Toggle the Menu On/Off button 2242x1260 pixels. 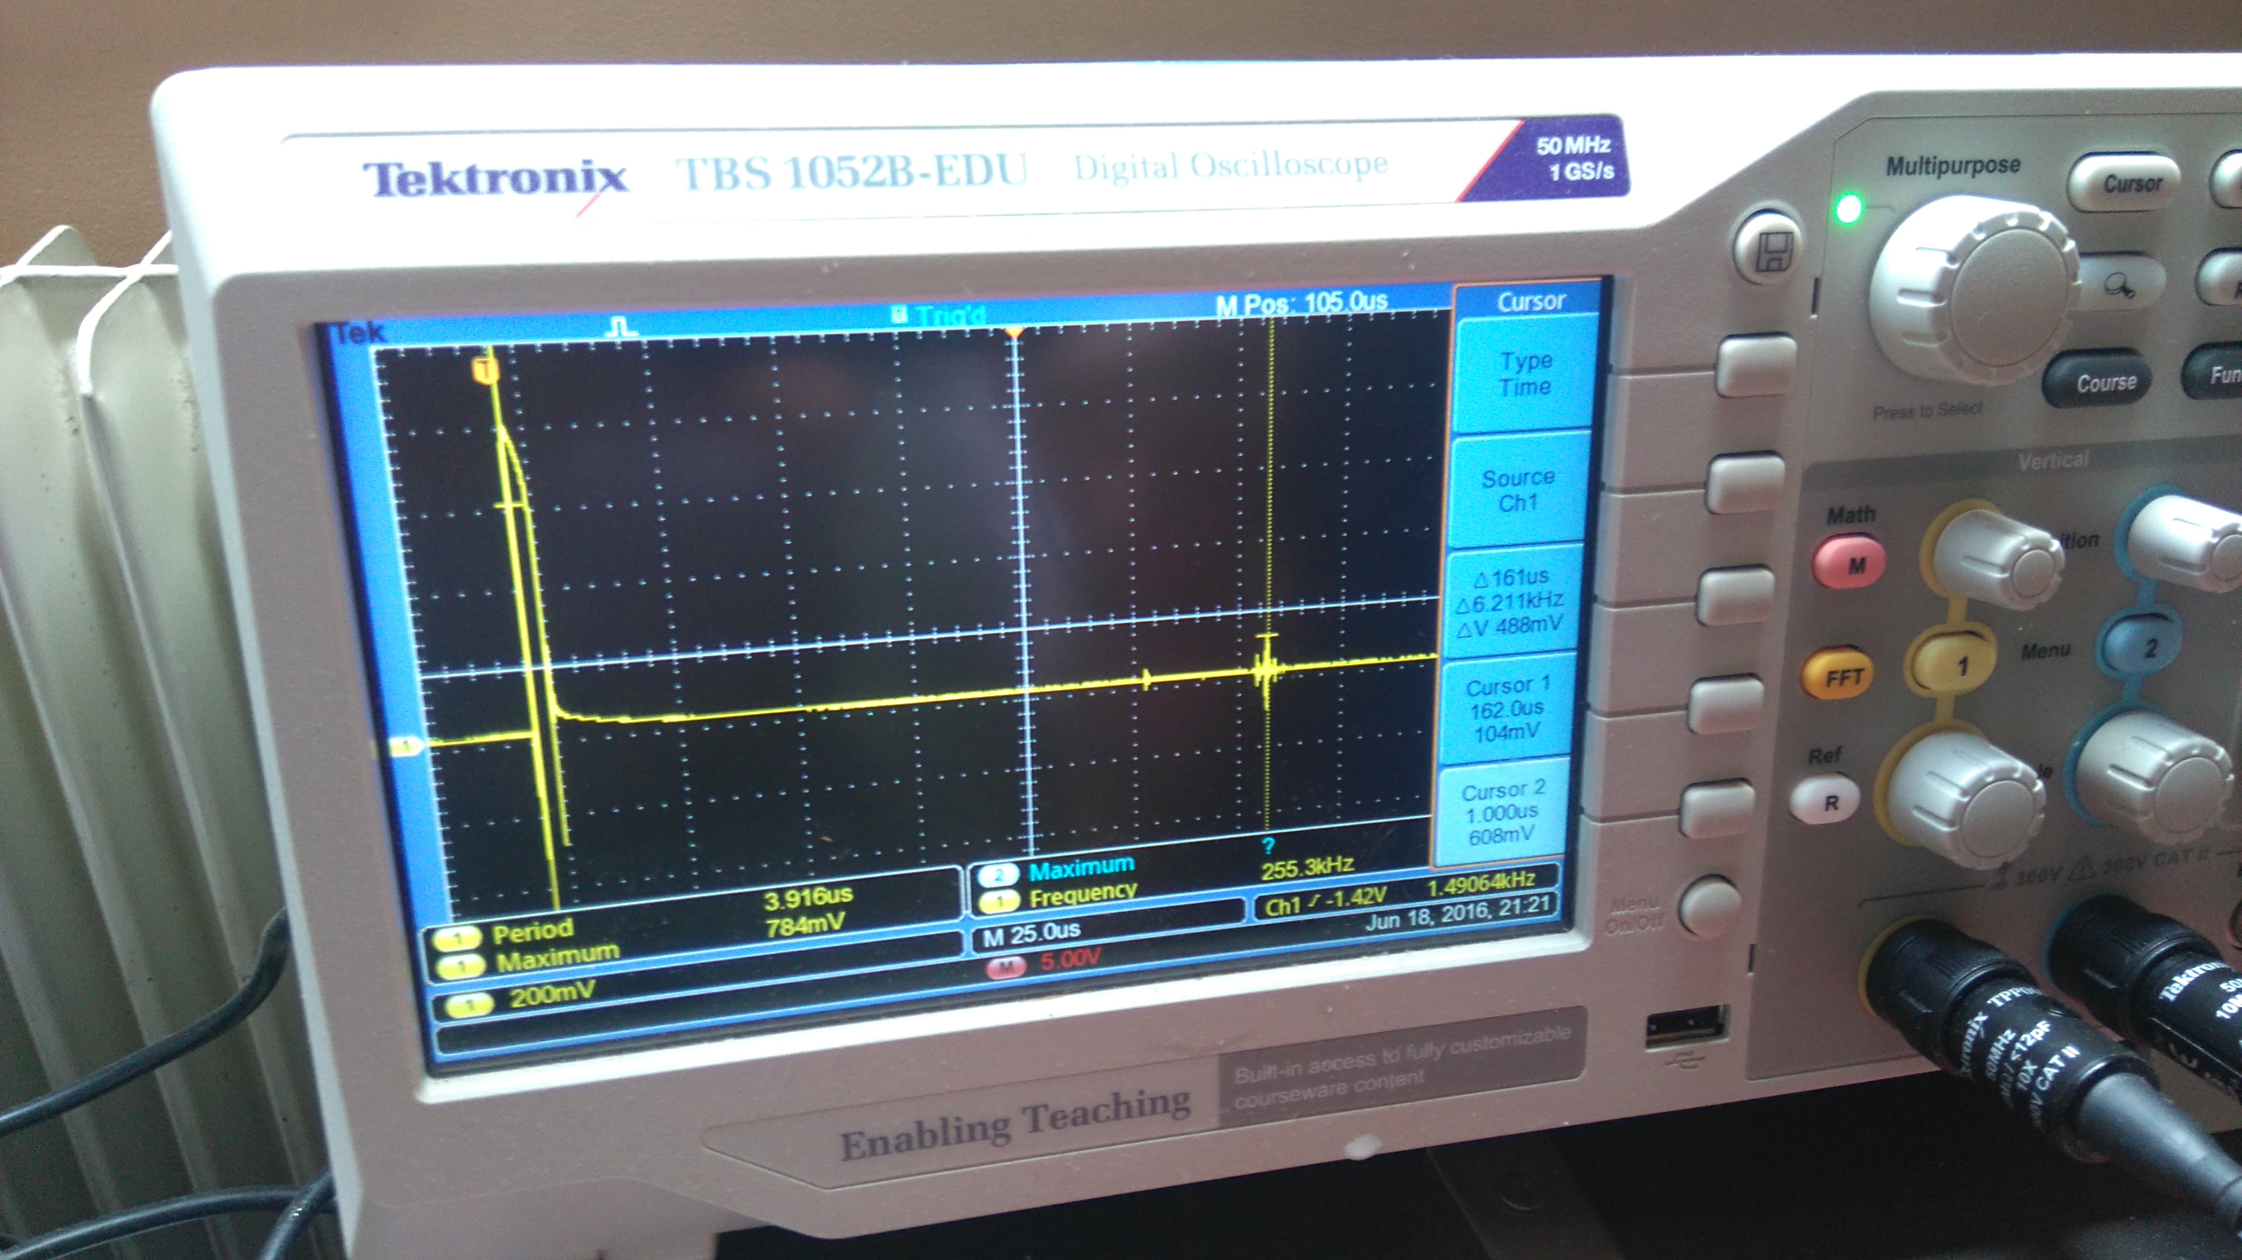[1710, 907]
